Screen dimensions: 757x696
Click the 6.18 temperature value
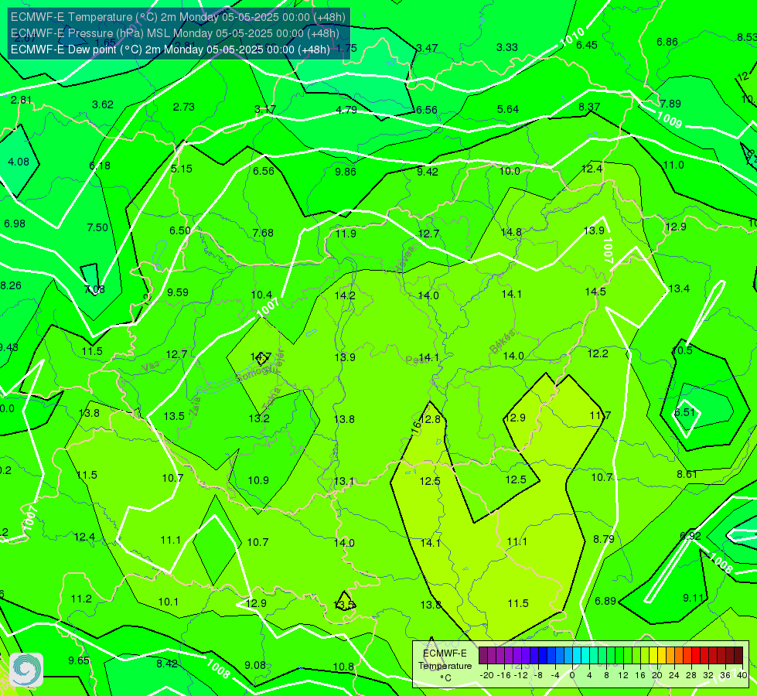(x=100, y=165)
